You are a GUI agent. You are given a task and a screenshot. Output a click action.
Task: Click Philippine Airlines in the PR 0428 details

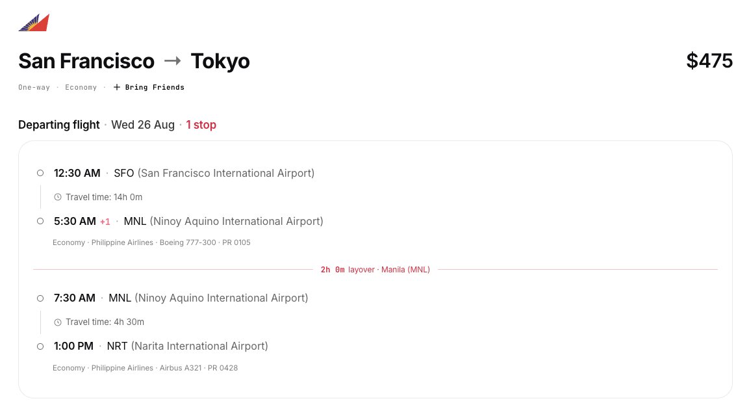[x=122, y=368]
